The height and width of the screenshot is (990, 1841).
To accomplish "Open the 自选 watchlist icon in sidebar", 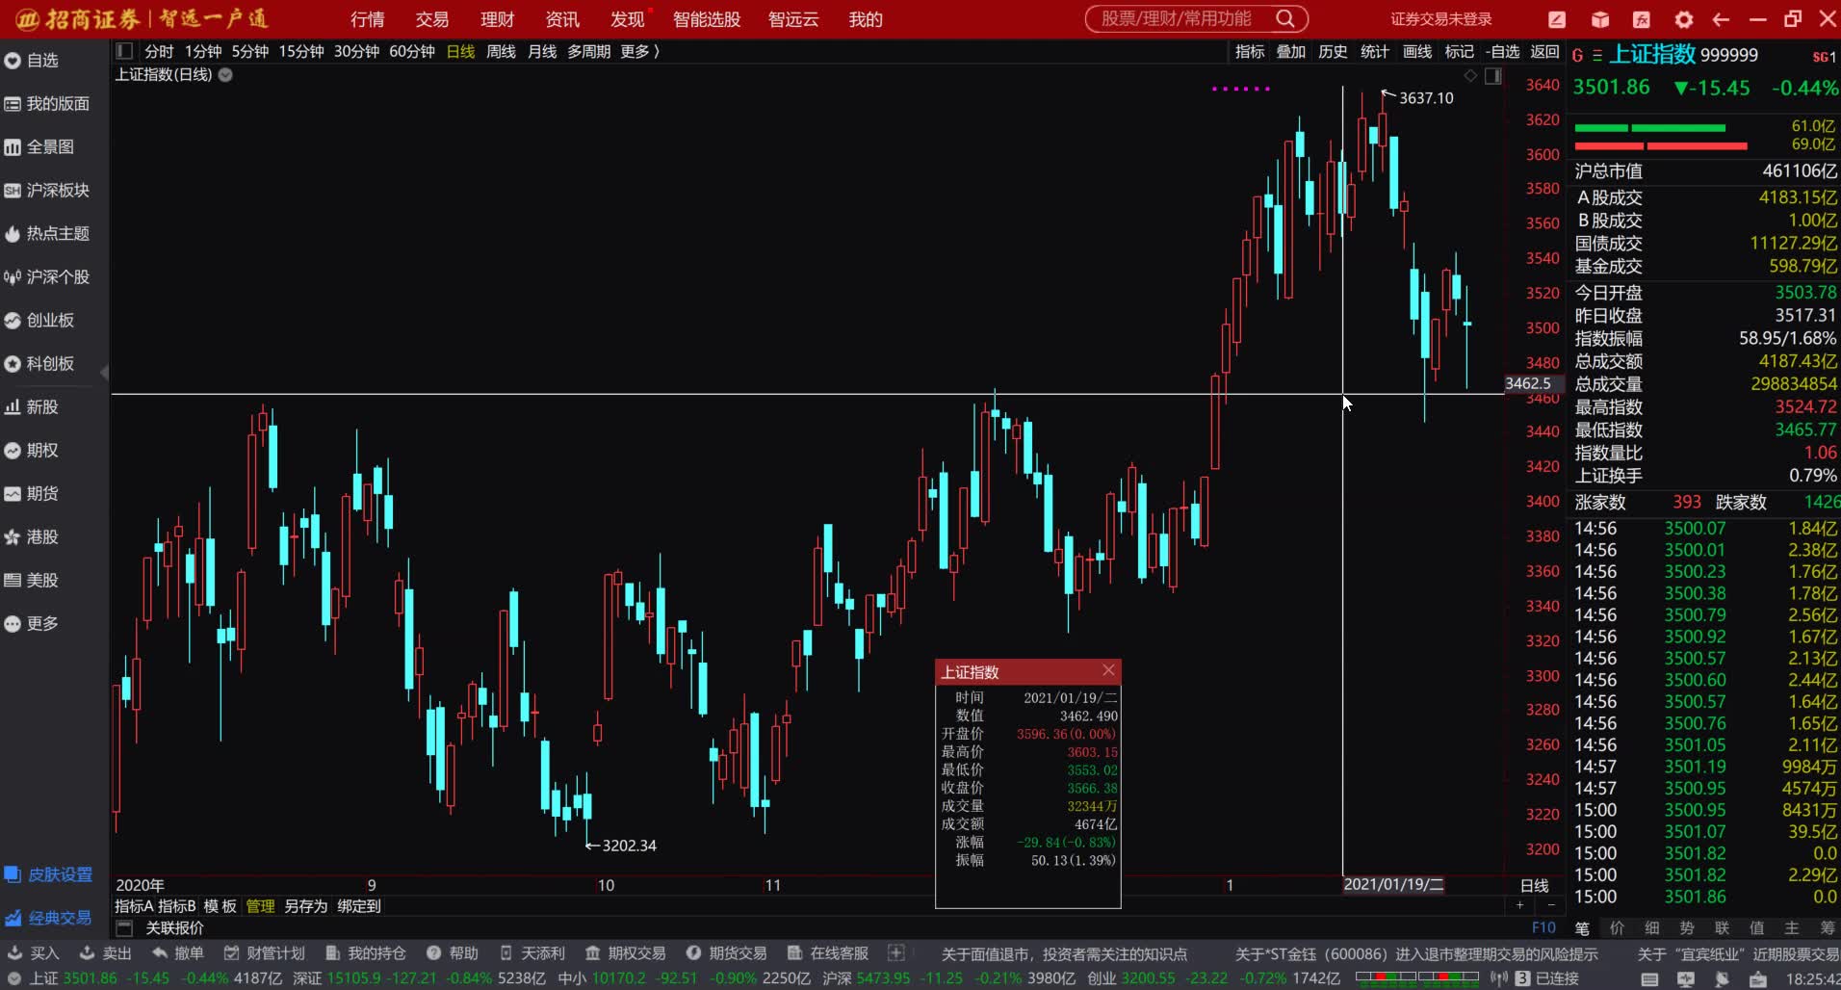I will coord(13,61).
